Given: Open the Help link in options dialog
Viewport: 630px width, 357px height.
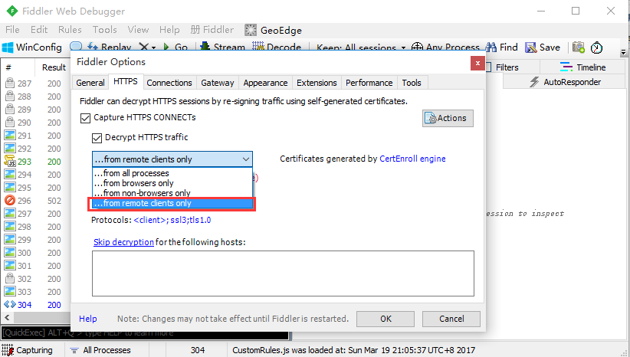Looking at the screenshot, I should pos(87,319).
